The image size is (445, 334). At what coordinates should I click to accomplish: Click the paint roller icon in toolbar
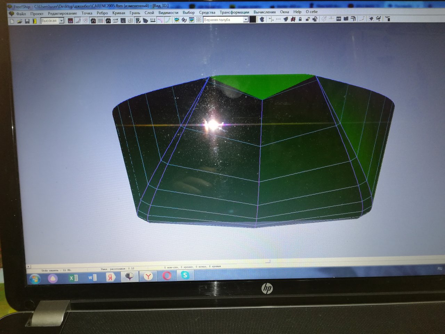coord(388,19)
